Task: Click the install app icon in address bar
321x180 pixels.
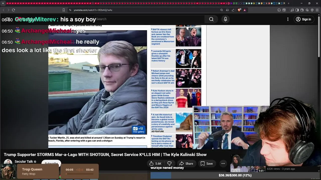Action: click(227, 10)
